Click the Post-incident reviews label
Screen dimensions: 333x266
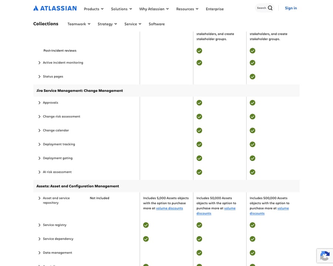pyautogui.click(x=60, y=51)
